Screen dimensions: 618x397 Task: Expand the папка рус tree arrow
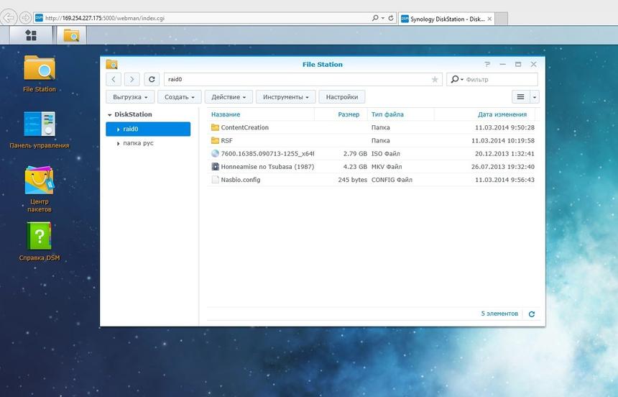(119, 144)
